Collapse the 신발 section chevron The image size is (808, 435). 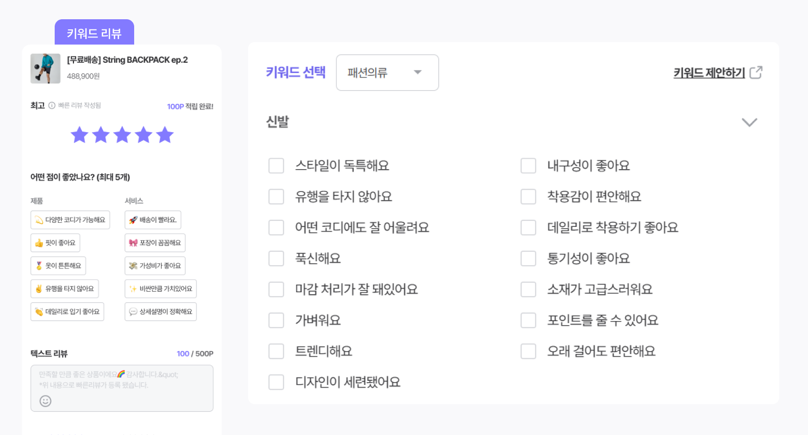tap(749, 122)
